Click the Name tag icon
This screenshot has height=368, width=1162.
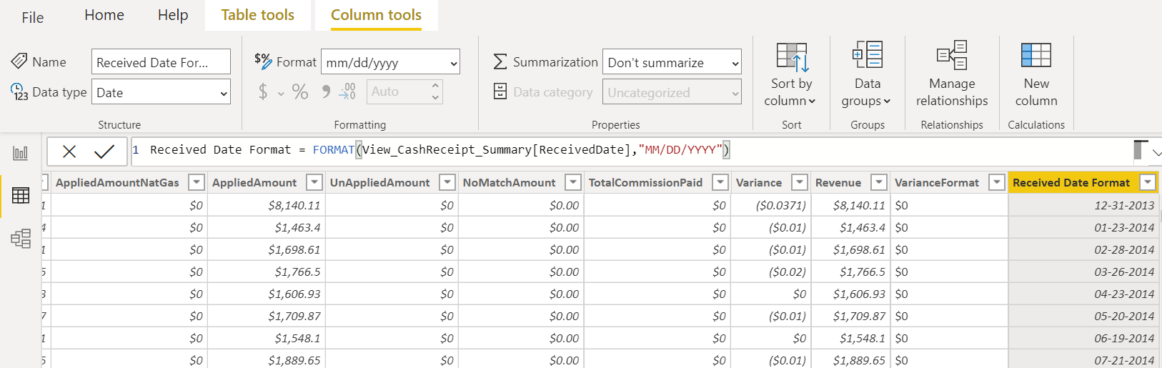19,61
